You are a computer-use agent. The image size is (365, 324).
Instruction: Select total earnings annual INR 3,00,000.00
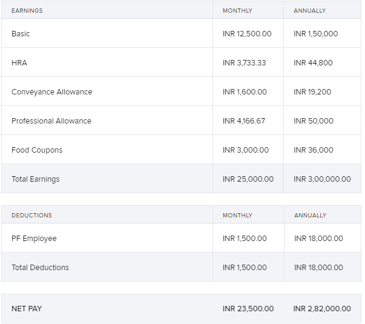click(322, 179)
